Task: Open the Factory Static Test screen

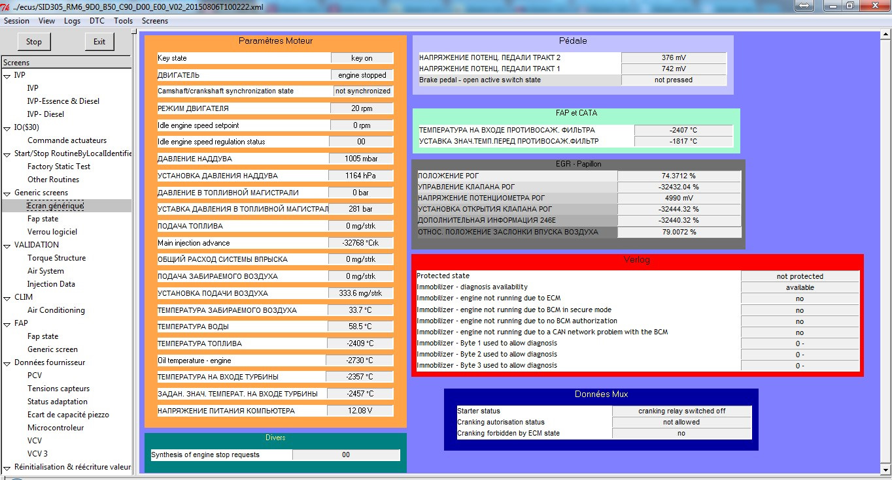Action: click(x=59, y=167)
